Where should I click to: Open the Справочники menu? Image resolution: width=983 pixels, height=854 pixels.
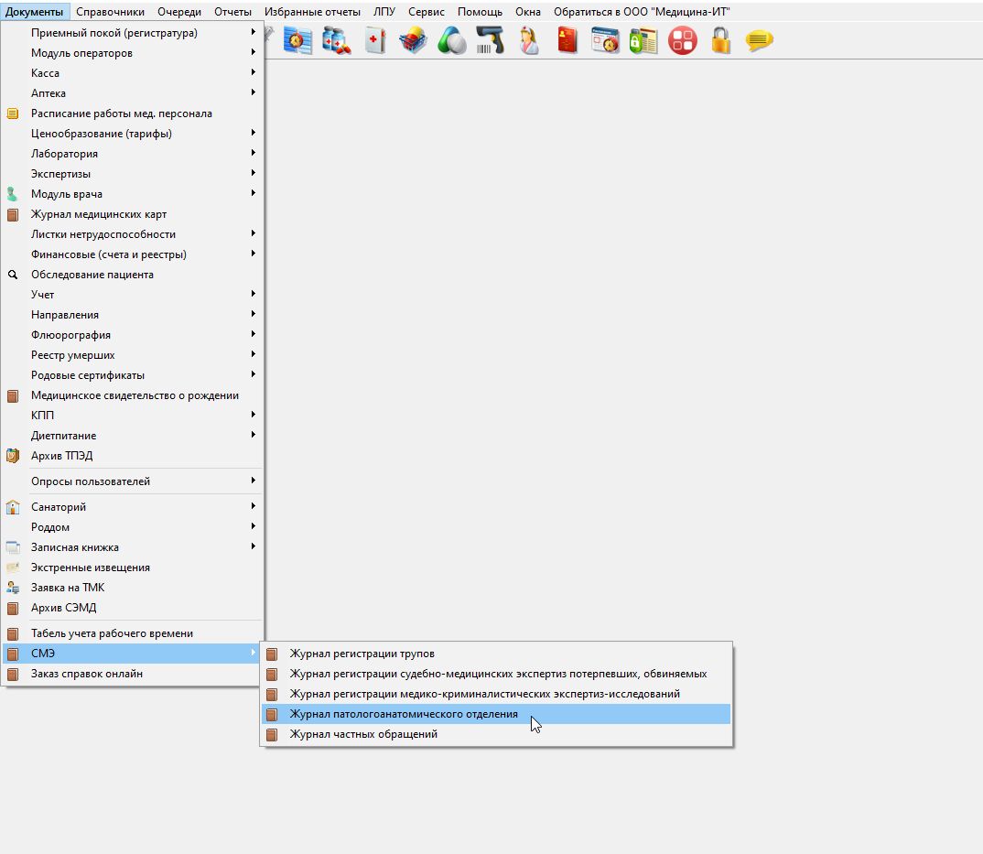[x=111, y=12]
